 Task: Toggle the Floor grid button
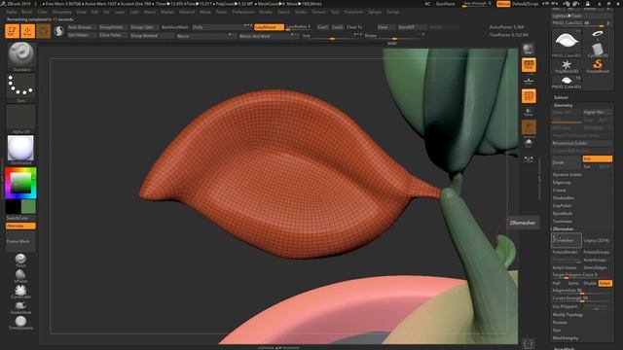click(x=529, y=81)
